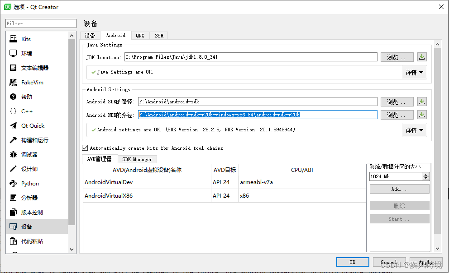This screenshot has height=273, width=449.
Task: Open the Python category
Action: click(37, 183)
